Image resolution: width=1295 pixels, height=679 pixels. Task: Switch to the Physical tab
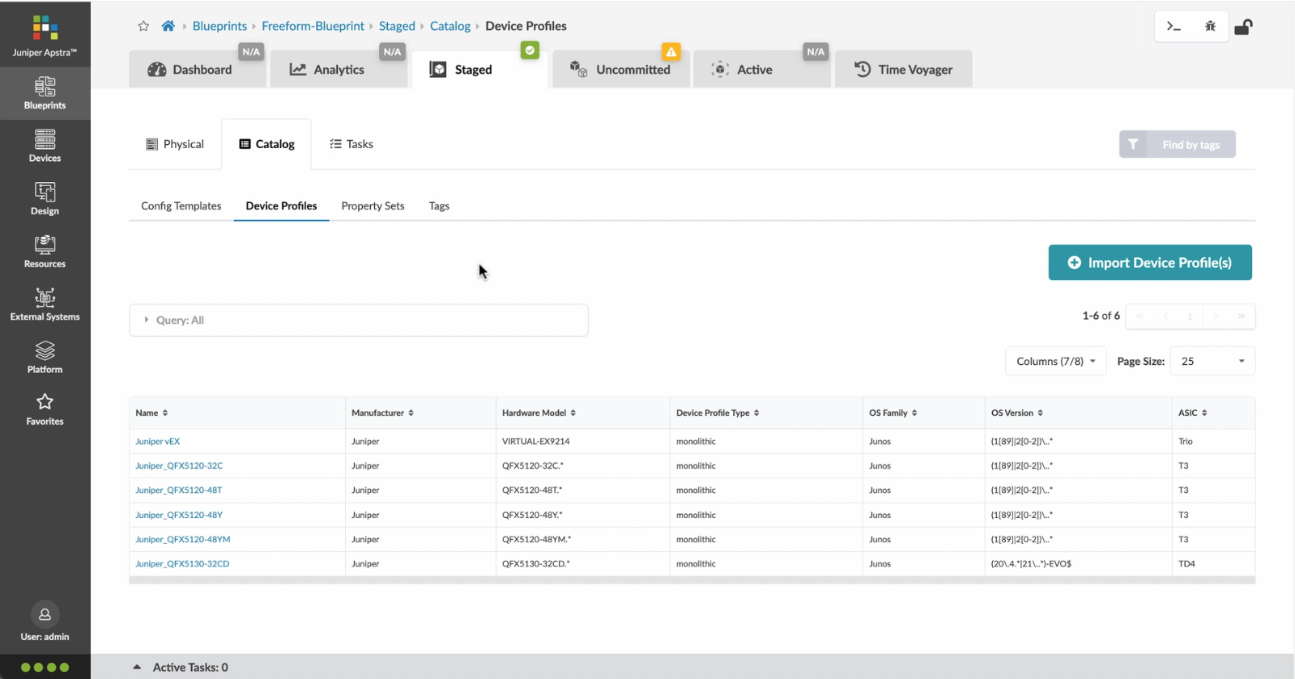click(175, 144)
